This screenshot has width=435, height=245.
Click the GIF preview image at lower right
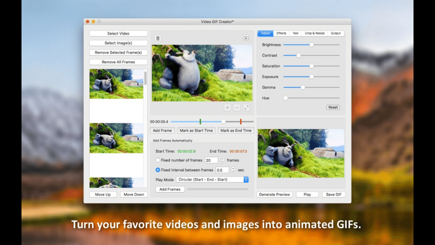click(301, 153)
